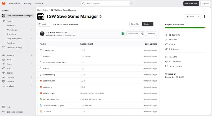
Task: Click the Help question mark icon
Action: pos(4,107)
